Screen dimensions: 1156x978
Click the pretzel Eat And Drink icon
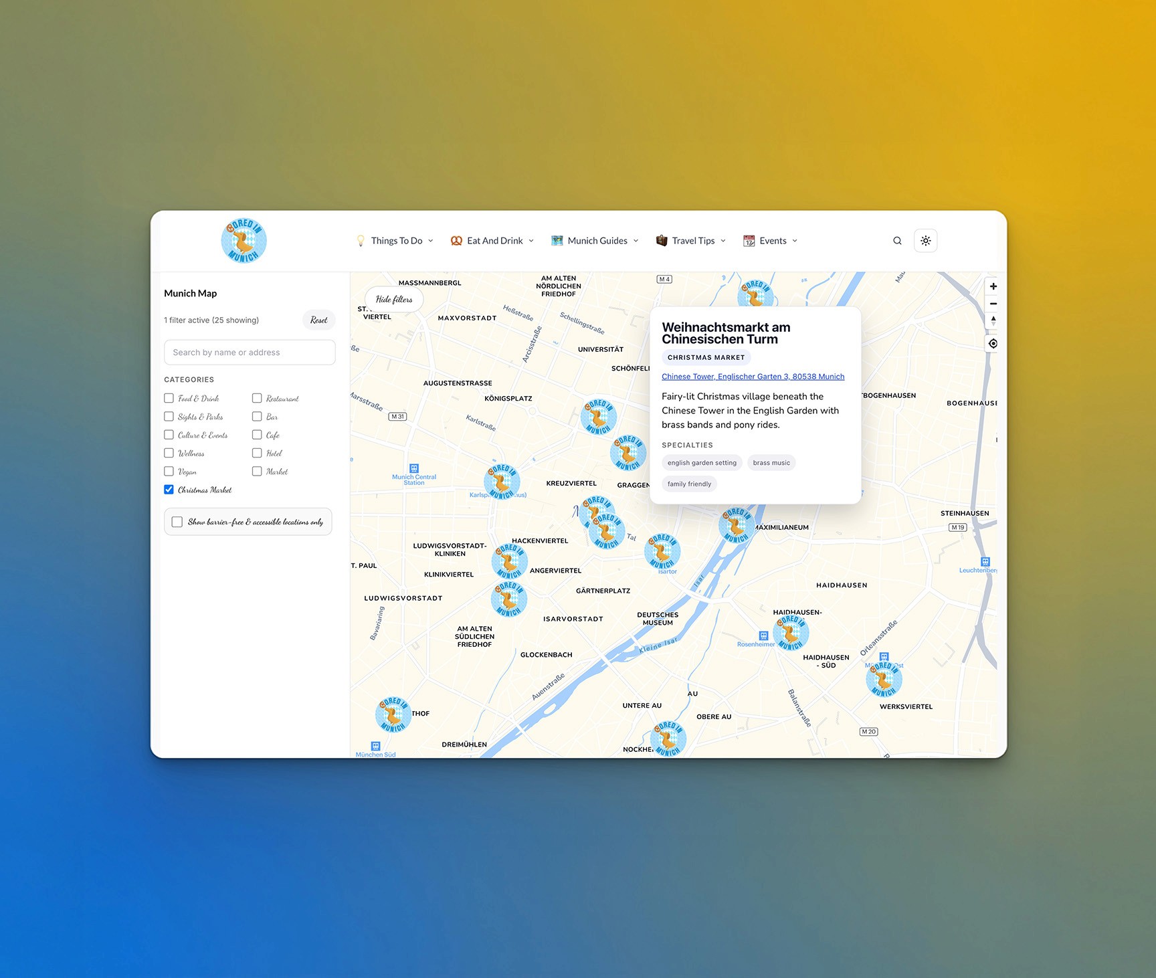(x=456, y=241)
